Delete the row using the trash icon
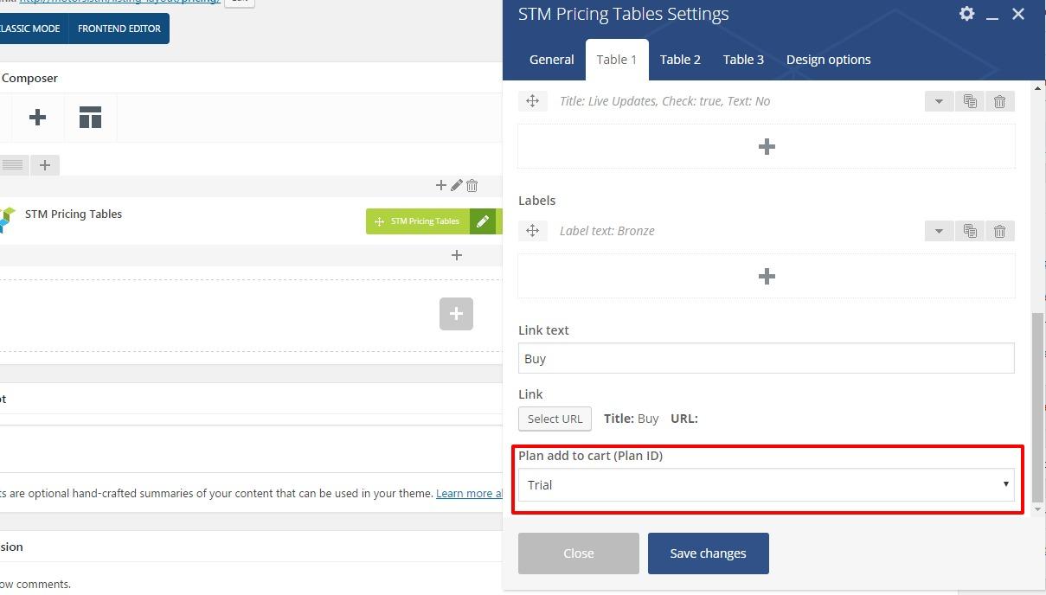Screen dimensions: 1046x595 472,185
